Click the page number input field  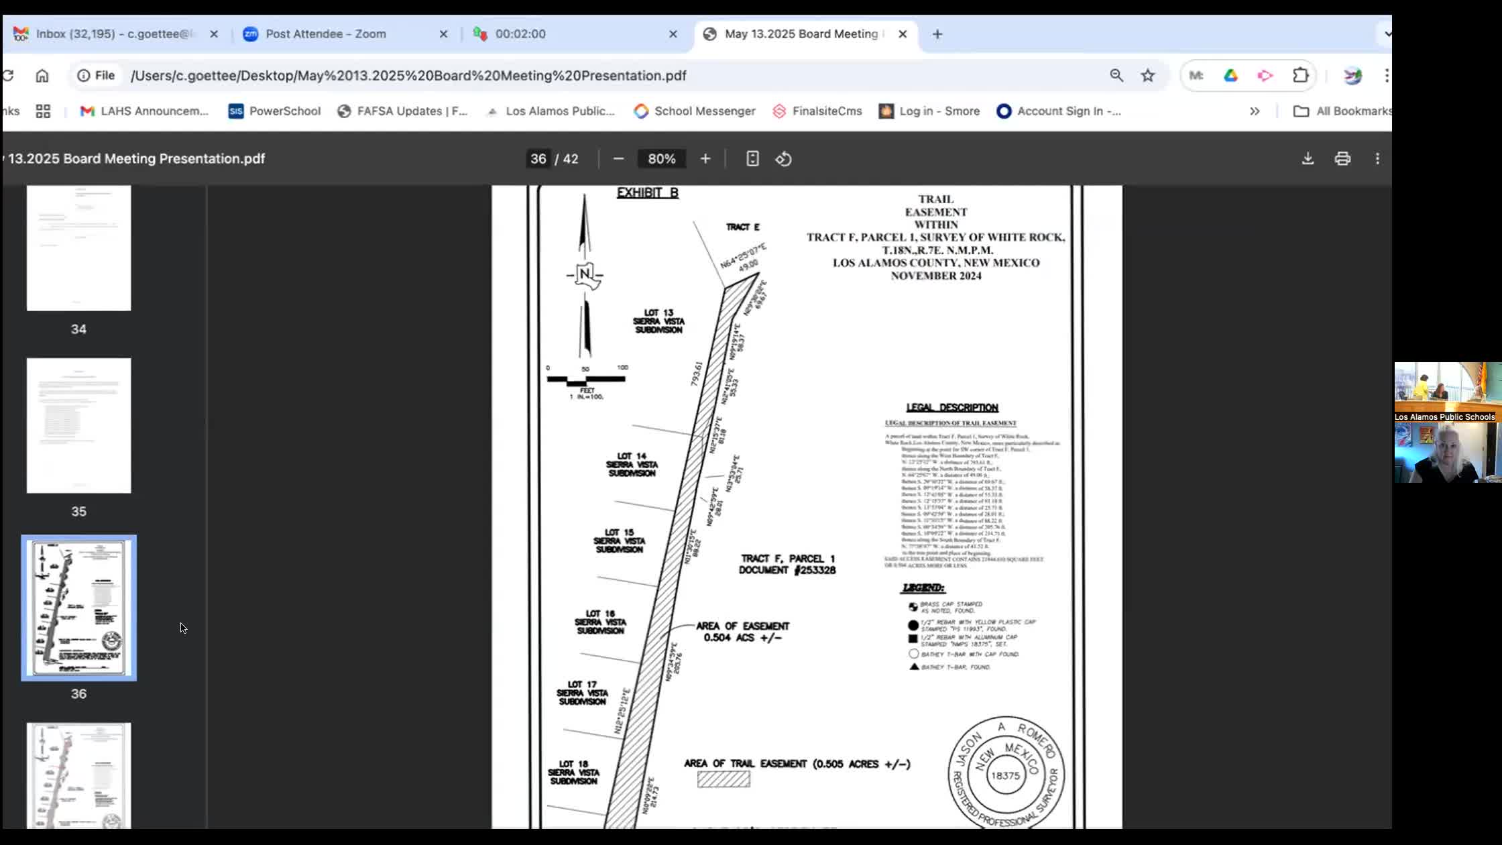point(538,159)
